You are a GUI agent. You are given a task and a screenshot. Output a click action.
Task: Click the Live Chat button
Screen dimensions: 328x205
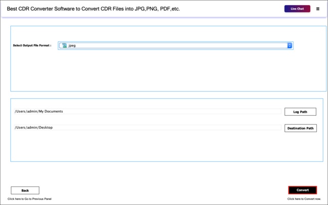click(297, 9)
